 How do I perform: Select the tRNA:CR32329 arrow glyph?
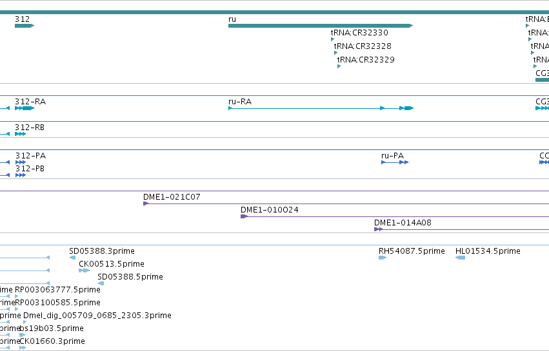[x=339, y=66]
